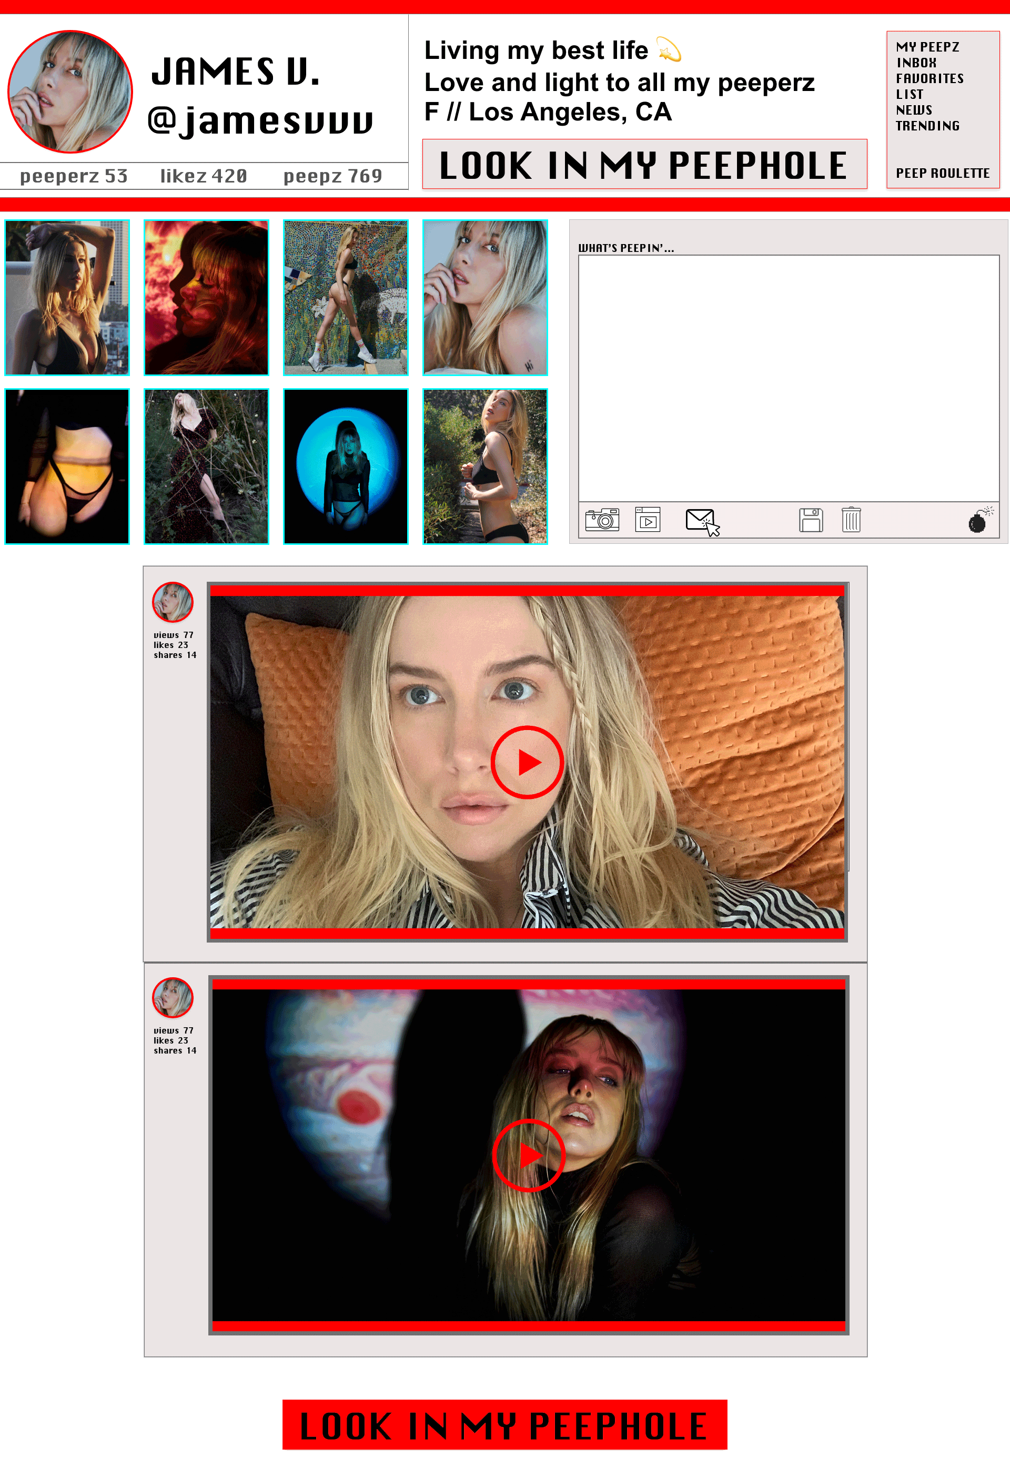Play the first video with orange pillow
The height and width of the screenshot is (1458, 1010).
(x=527, y=763)
